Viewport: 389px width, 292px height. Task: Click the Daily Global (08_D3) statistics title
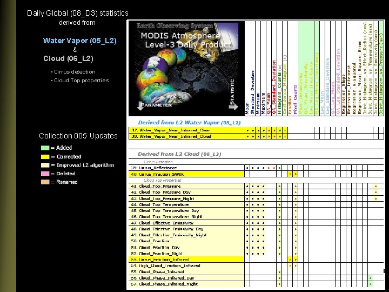[78, 13]
